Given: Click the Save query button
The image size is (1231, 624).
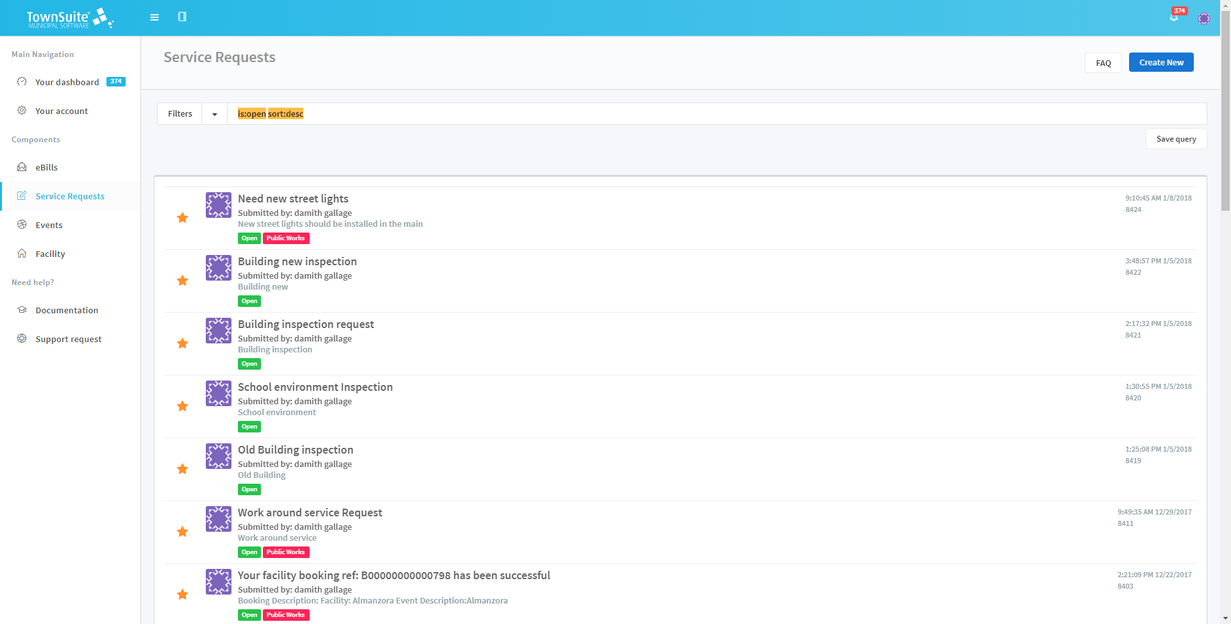Looking at the screenshot, I should pyautogui.click(x=1176, y=138).
